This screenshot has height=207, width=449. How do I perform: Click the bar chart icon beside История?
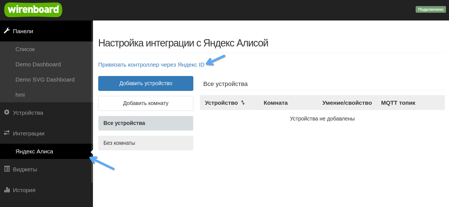(7, 190)
